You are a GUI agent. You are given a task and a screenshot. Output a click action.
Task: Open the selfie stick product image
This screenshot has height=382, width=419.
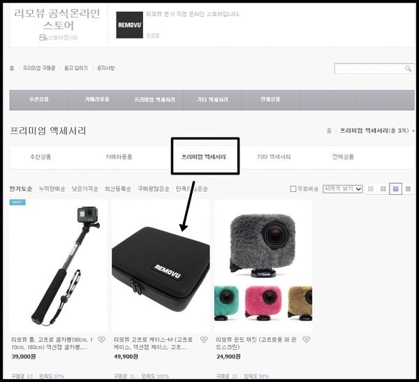[59, 265]
